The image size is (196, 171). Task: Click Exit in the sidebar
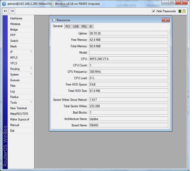pyautogui.click(x=21, y=131)
